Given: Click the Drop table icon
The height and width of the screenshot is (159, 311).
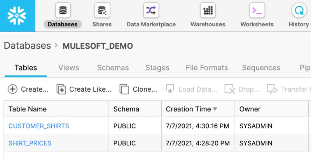Looking at the screenshot, I should point(230,89).
